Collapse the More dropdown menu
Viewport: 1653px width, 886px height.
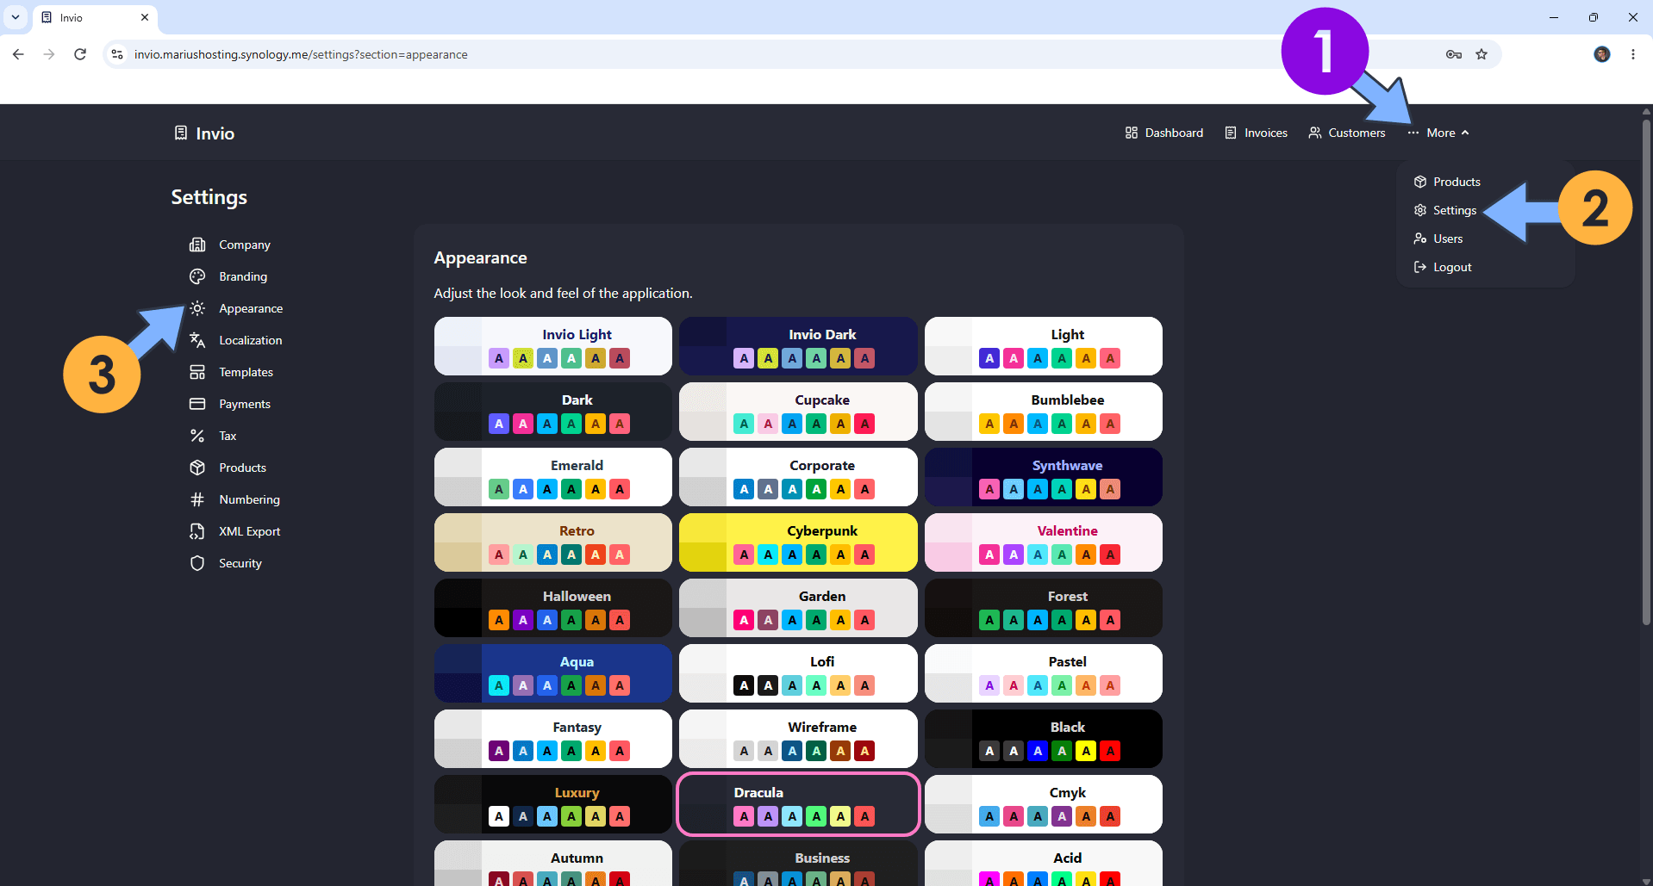click(x=1438, y=133)
